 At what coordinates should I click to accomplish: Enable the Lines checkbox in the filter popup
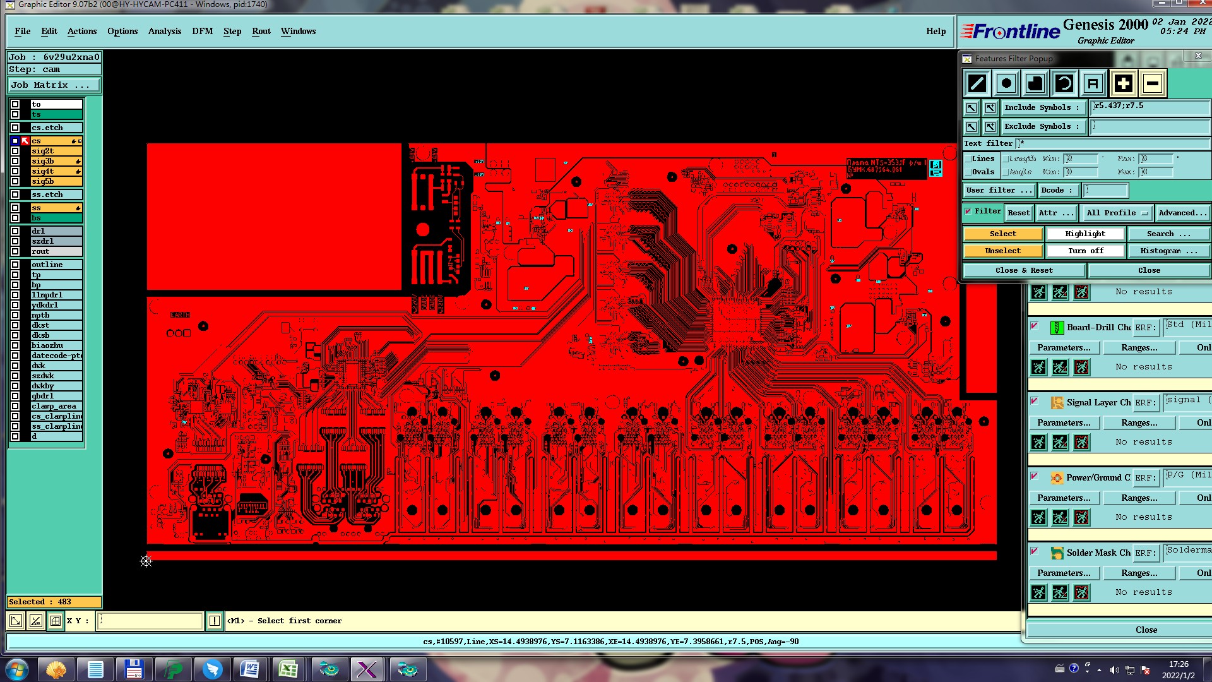968,159
